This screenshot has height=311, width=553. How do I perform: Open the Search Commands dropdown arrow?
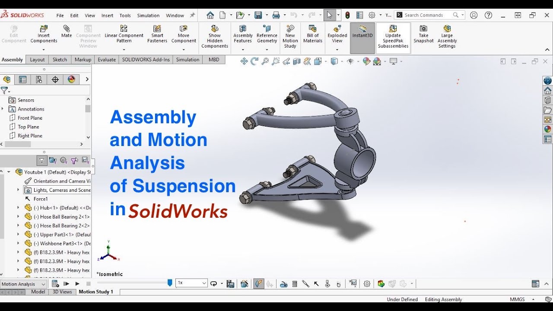point(462,15)
